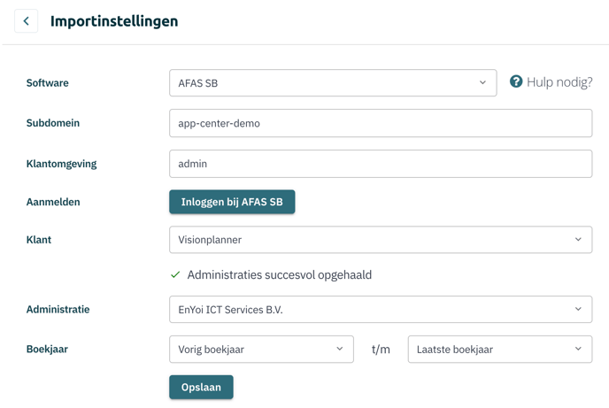Click the Klant field label

tap(39, 240)
